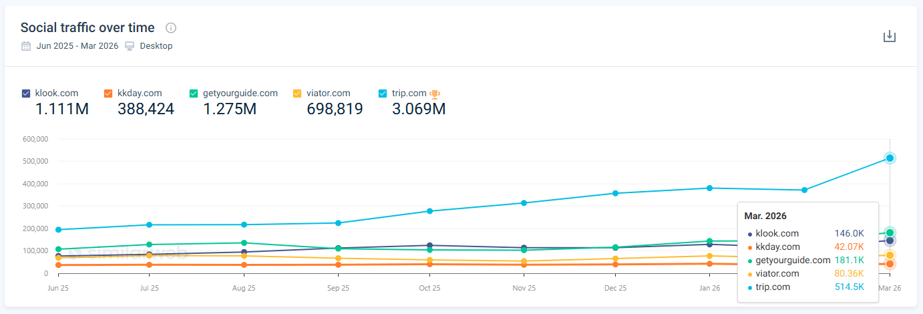Image resolution: width=923 pixels, height=314 pixels.
Task: Uncheck the kkday.com legend checkbox
Action: coord(108,94)
